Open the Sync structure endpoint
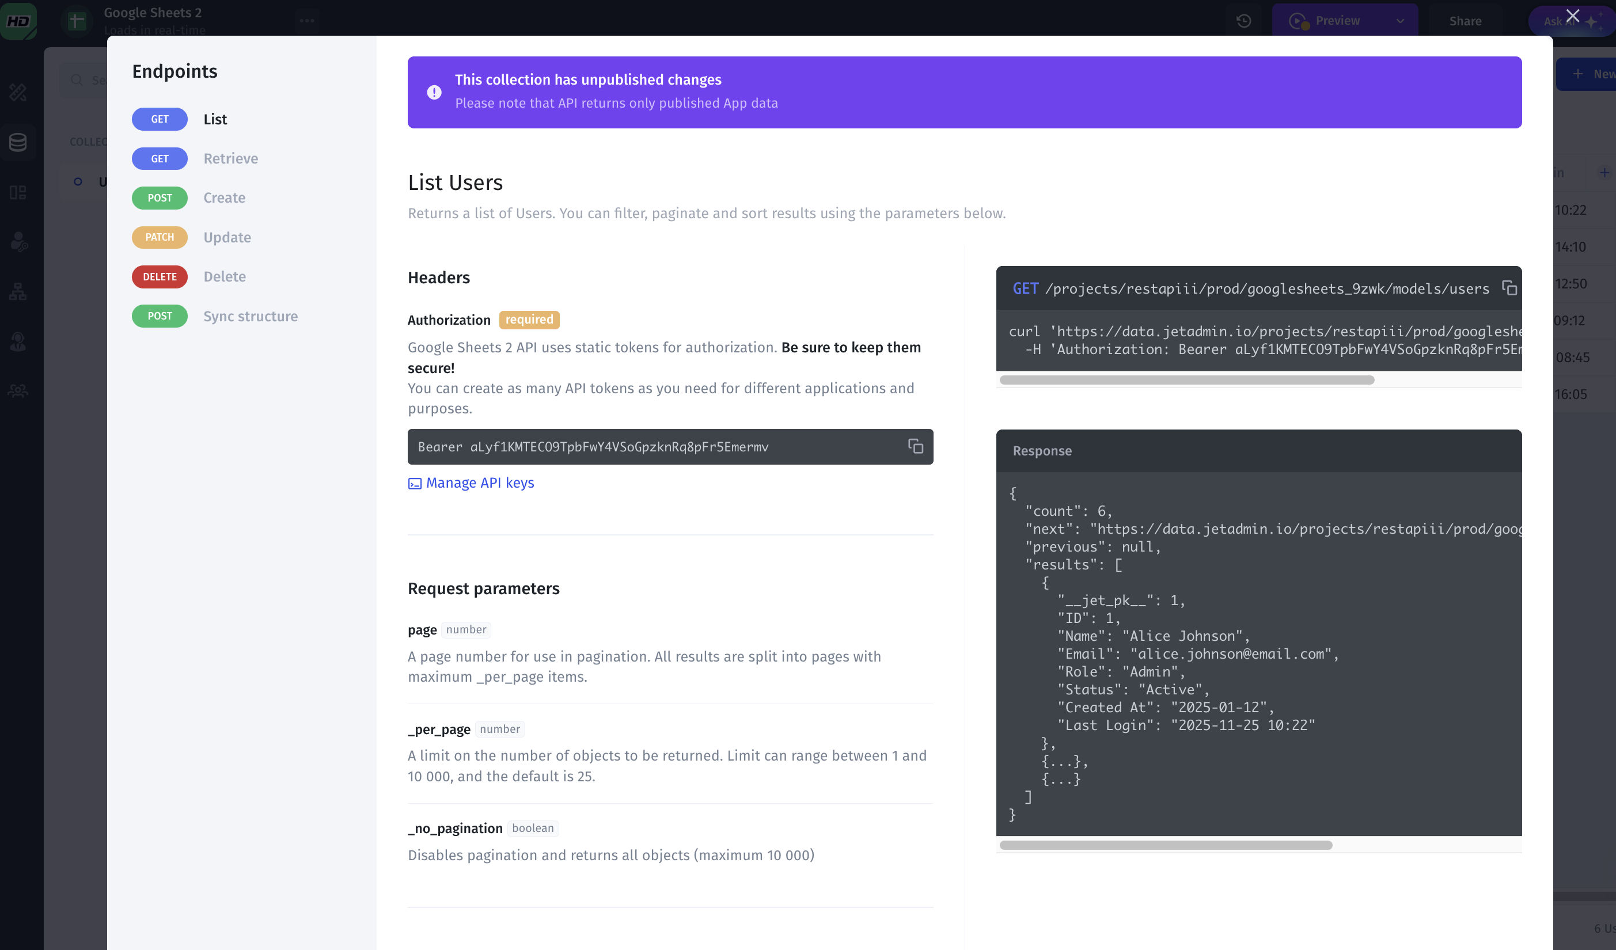The image size is (1616, 950). [250, 316]
